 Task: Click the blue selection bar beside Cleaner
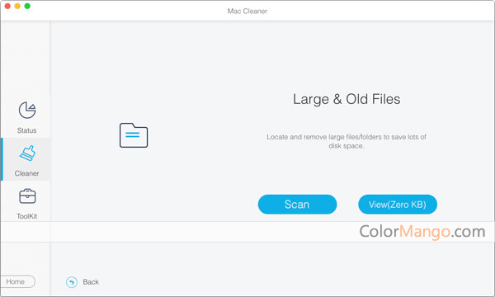click(x=2, y=159)
